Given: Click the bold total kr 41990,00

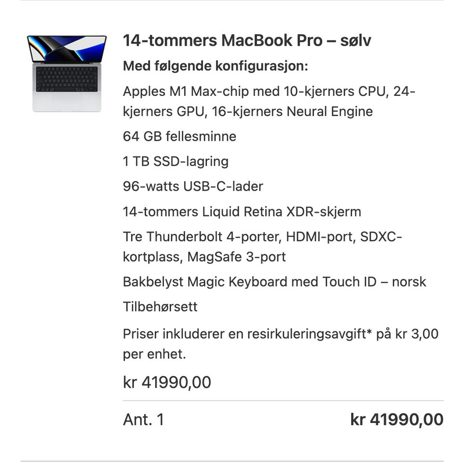Looking at the screenshot, I should pyautogui.click(x=396, y=420).
